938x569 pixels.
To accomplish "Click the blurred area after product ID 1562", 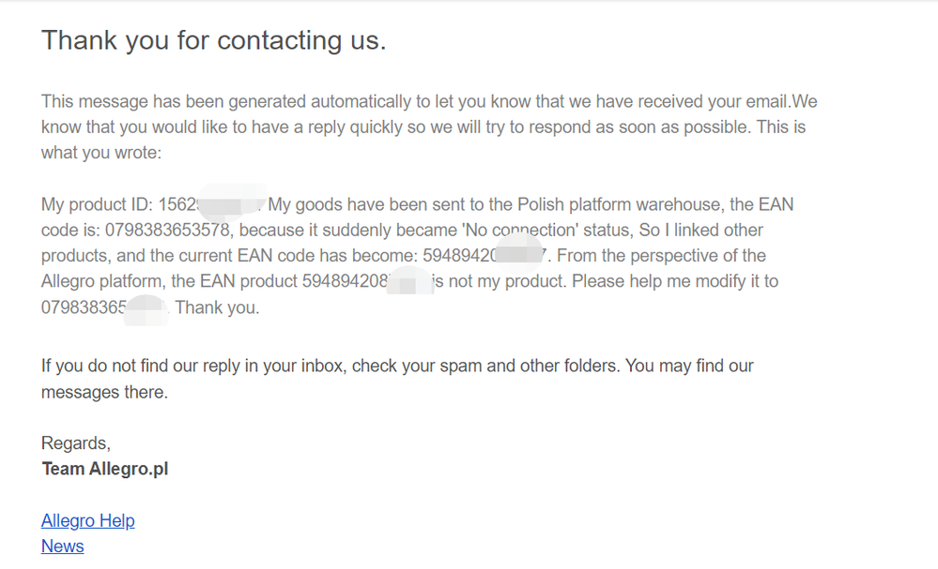I will point(232,202).
